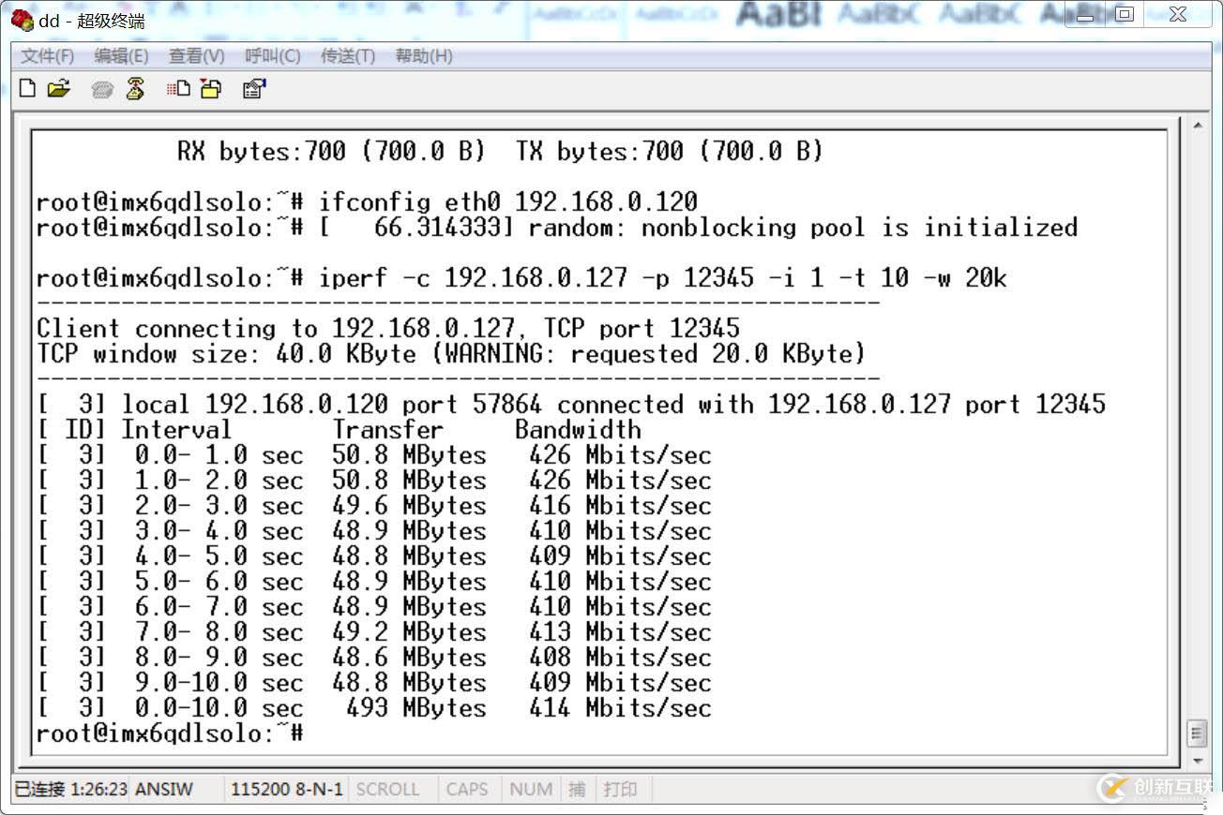The height and width of the screenshot is (815, 1223).
Task: Open the 传送(T) menu
Action: (348, 56)
